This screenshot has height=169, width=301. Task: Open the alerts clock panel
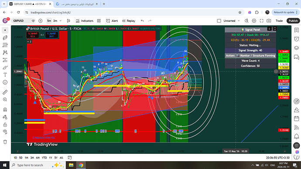click(296, 39)
